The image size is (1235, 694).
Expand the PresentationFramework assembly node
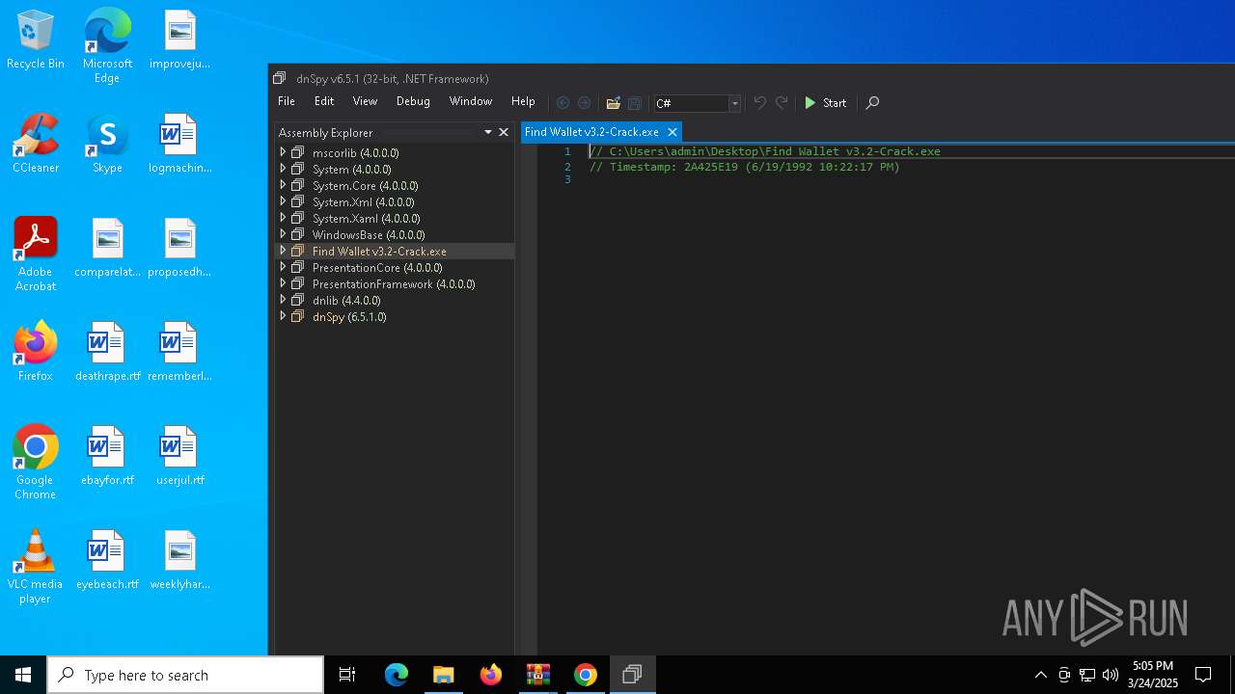pos(283,283)
